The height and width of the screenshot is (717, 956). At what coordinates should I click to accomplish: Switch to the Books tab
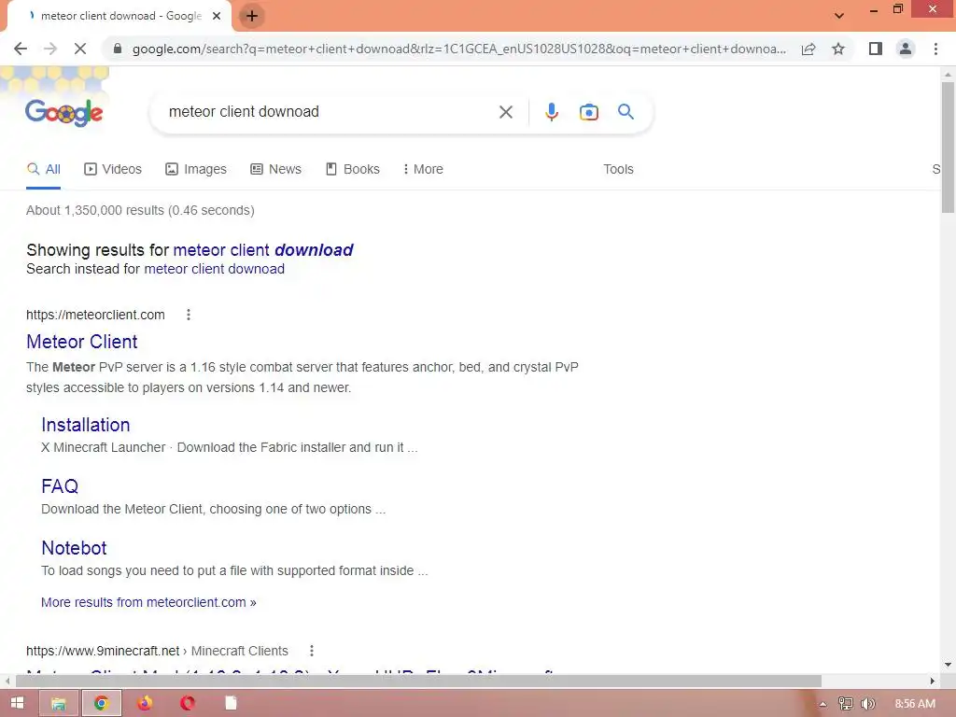(x=352, y=170)
